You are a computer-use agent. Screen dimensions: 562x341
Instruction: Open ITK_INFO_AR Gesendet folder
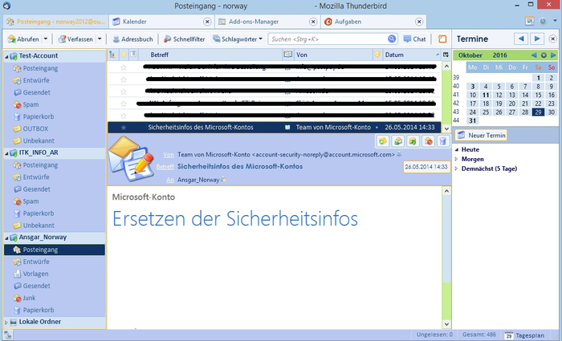tap(37, 189)
